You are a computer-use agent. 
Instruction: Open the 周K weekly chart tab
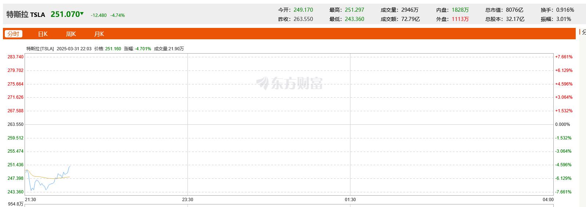pyautogui.click(x=71, y=34)
